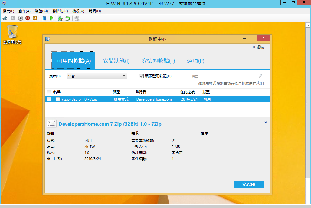Open the 顯示(O) 全部 dropdown
This screenshot has height=208, width=311.
(97, 76)
